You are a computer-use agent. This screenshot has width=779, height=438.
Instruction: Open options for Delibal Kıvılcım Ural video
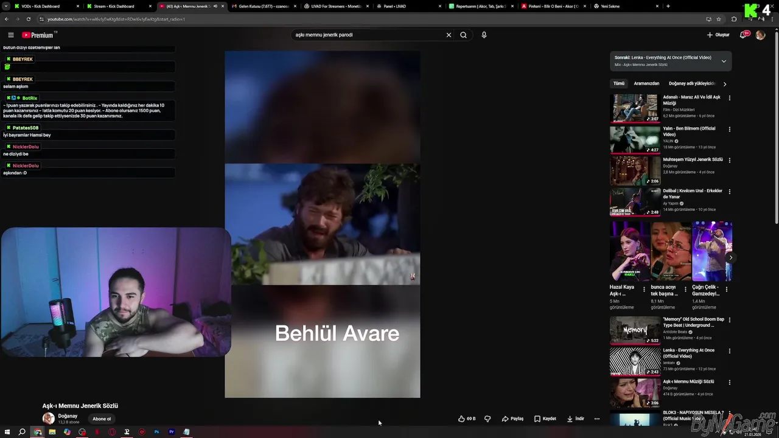coord(730,192)
